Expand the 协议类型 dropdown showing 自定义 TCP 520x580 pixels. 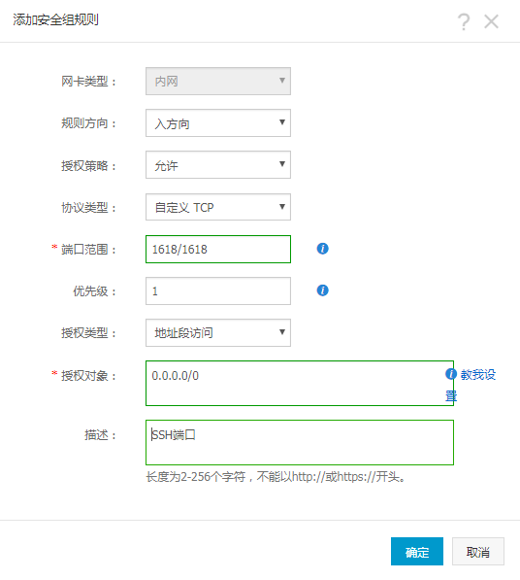(x=218, y=207)
